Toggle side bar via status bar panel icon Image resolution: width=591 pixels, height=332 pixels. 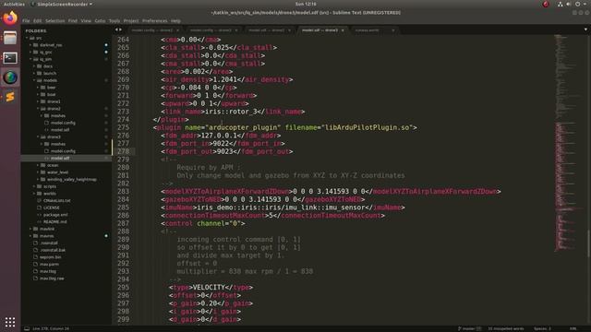pyautogui.click(x=27, y=328)
